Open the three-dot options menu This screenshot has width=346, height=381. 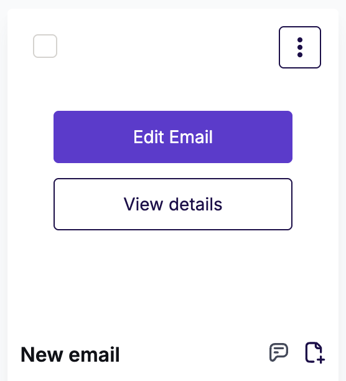coord(300,47)
